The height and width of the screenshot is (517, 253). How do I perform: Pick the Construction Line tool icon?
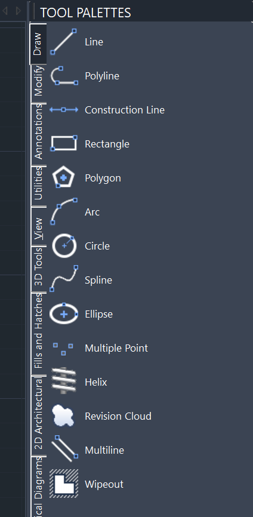pyautogui.click(x=64, y=109)
